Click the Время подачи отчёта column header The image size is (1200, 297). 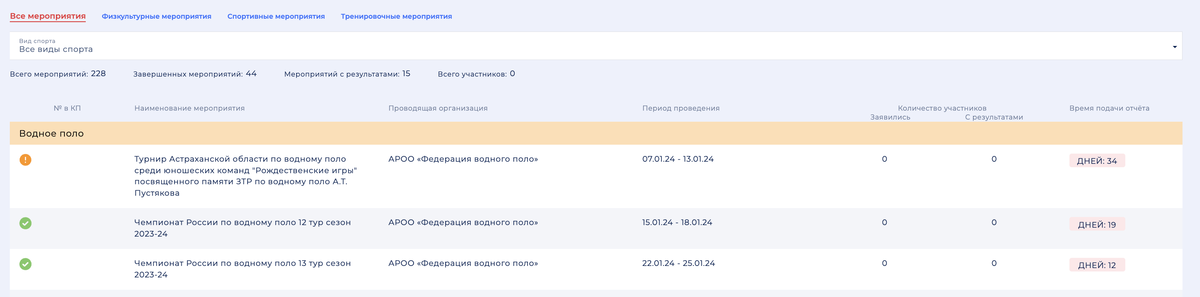pyautogui.click(x=1109, y=109)
